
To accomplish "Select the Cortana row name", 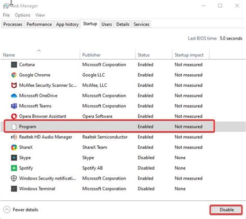I will pyautogui.click(x=27, y=65).
